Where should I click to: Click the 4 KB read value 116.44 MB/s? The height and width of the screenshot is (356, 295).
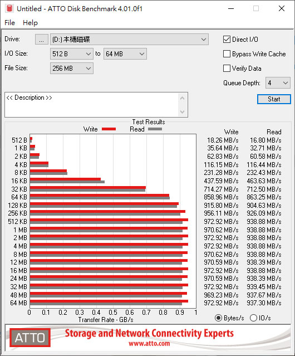click(x=264, y=164)
